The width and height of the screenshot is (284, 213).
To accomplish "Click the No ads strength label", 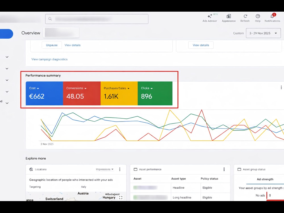I will pyautogui.click(x=260, y=195).
